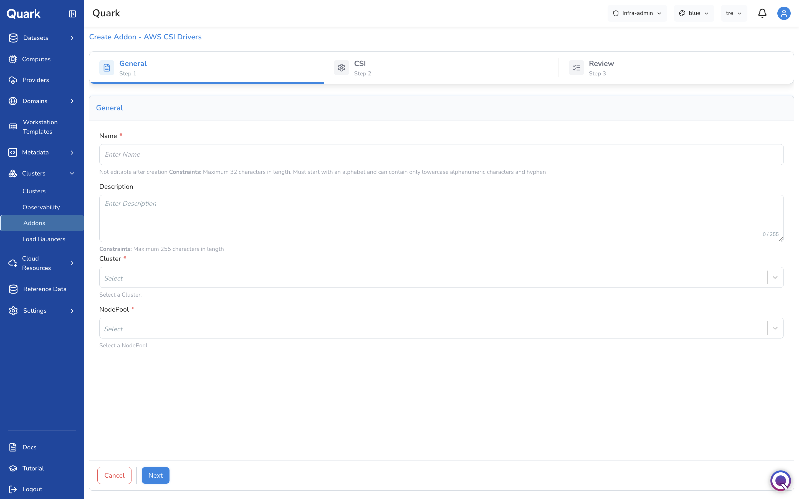Grab the description textarea resize handle
The image size is (799, 499).
pos(780,239)
